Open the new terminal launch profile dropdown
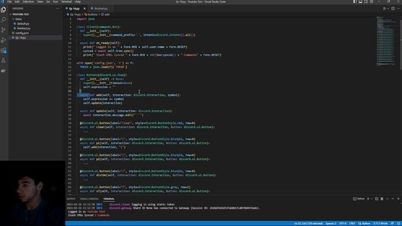This screenshot has width=402, height=226. click(371, 199)
